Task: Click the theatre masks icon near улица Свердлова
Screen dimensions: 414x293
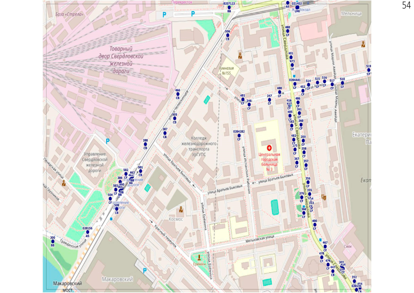Action: [x=324, y=198]
